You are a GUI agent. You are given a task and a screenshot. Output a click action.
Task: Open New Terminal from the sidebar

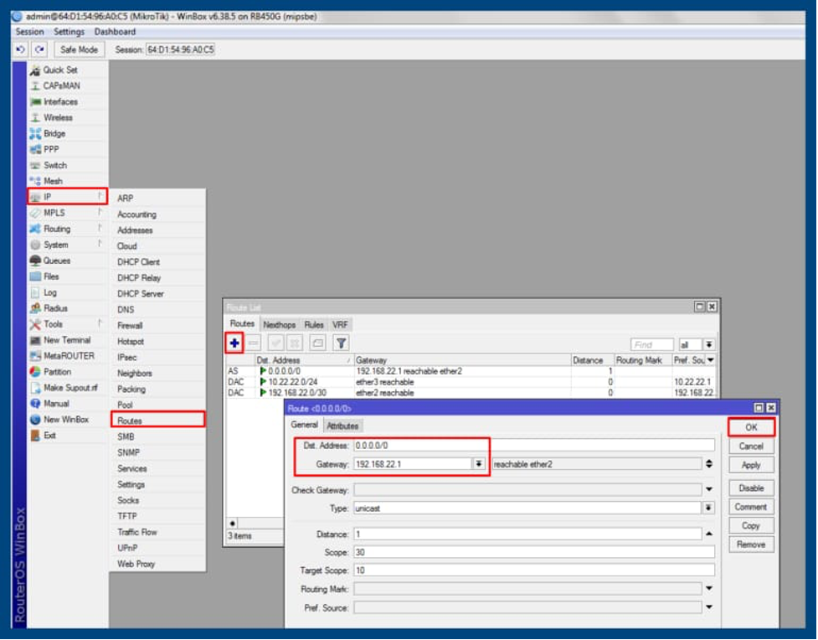[x=67, y=340]
